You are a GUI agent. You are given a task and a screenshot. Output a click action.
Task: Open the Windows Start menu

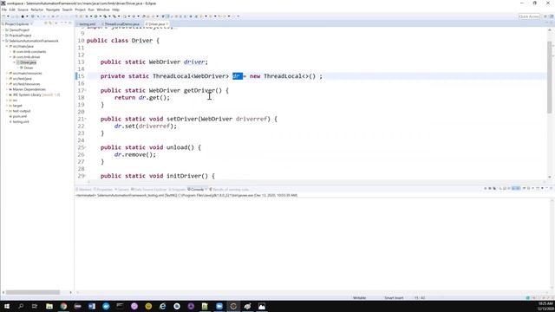[x=7, y=306]
